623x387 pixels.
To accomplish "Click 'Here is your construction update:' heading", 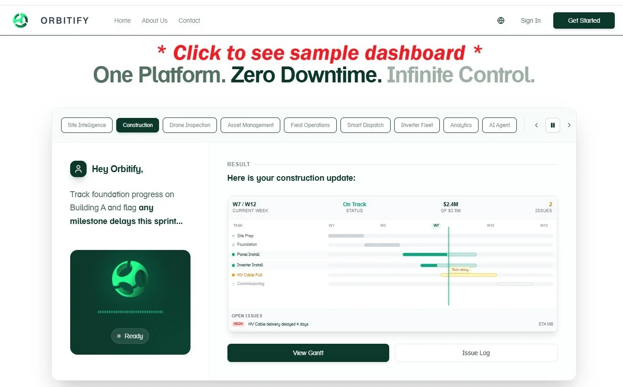I will point(291,178).
